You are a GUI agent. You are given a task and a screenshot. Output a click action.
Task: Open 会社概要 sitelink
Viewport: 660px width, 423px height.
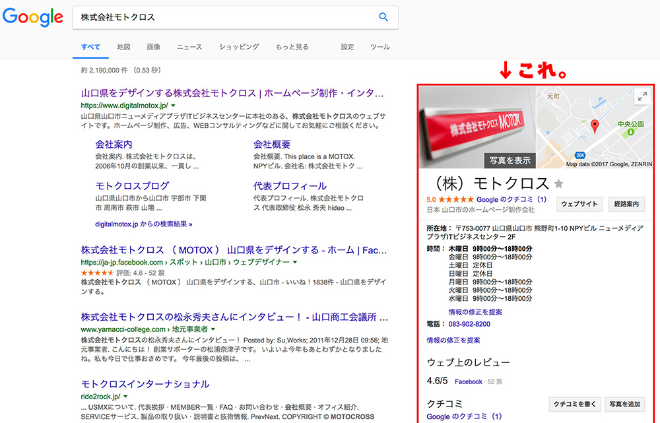tap(272, 145)
